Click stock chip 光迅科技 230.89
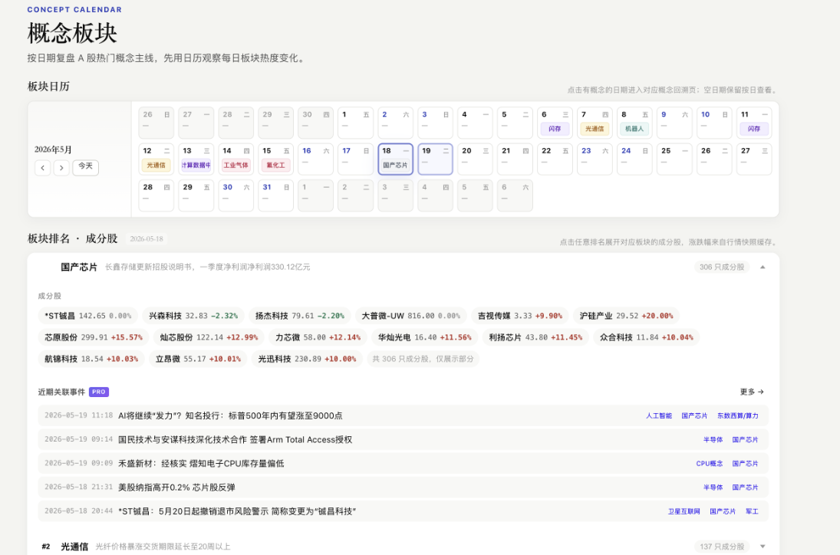Image resolution: width=840 pixels, height=555 pixels. tap(307, 359)
